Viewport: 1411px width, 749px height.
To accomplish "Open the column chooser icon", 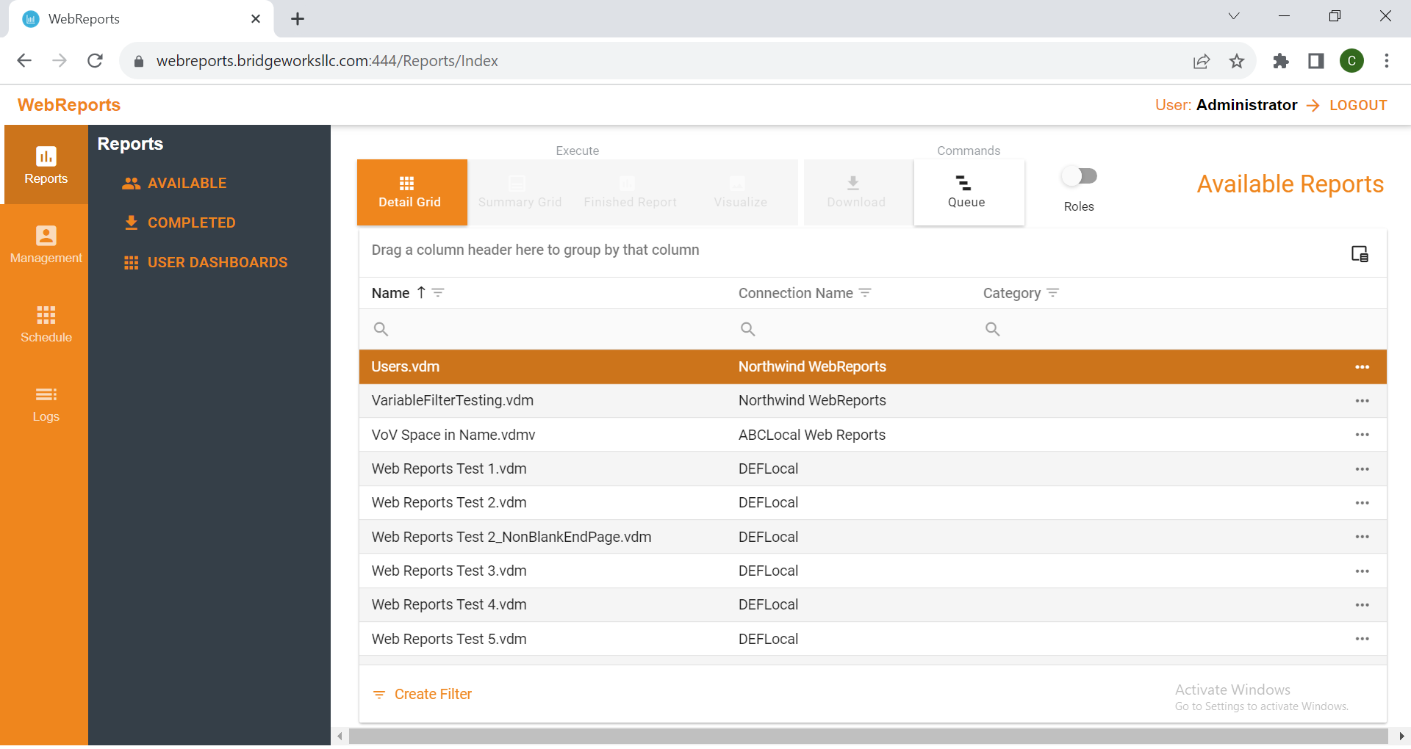I will 1360,254.
